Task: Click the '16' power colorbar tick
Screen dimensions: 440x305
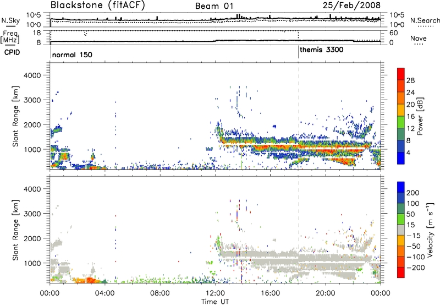Action: click(410, 117)
